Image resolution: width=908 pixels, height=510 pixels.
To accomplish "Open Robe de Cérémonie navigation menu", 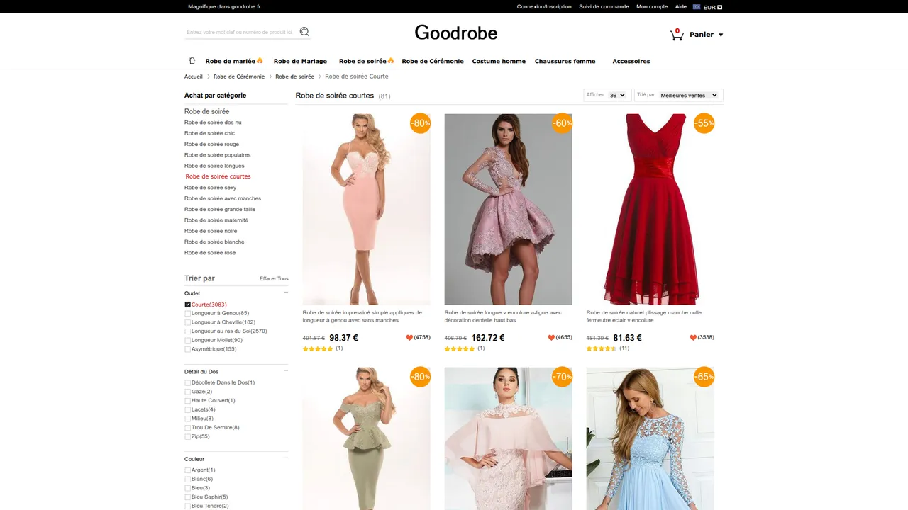I will pos(433,61).
